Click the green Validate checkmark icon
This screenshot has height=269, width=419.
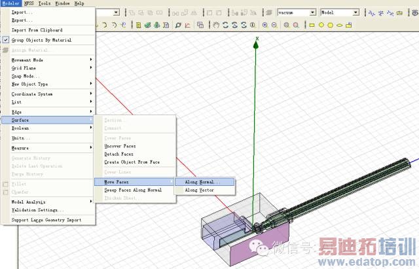coord(147,25)
